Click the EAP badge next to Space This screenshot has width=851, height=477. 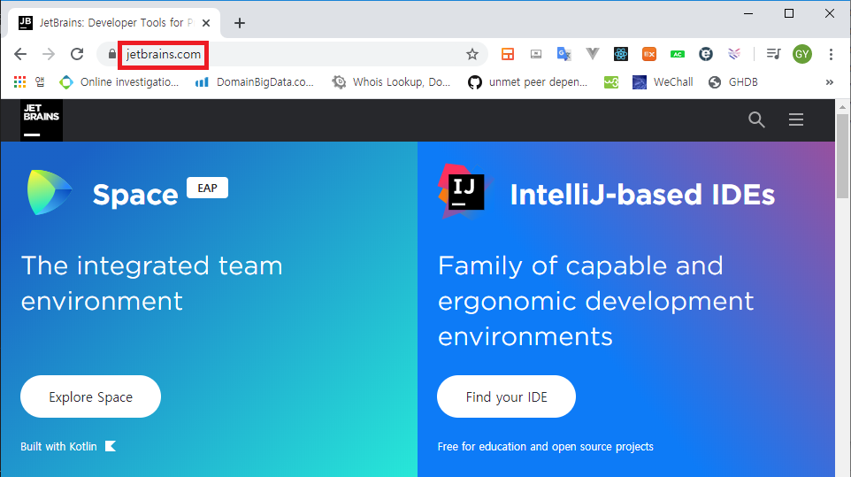pyautogui.click(x=207, y=188)
